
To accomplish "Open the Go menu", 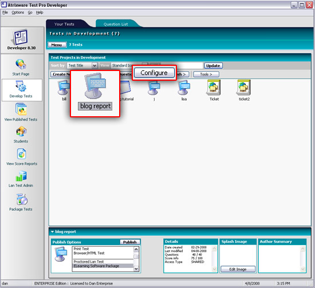I will (30, 13).
